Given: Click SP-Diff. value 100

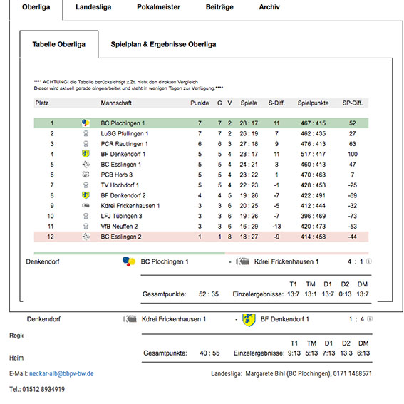Looking at the screenshot, I should point(353,154).
